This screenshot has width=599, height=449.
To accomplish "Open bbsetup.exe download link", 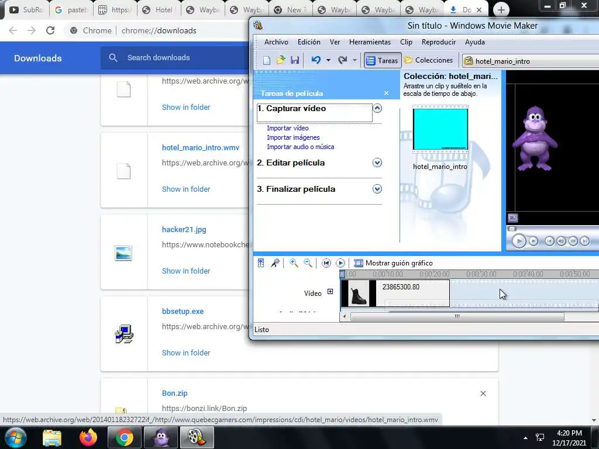I will pyautogui.click(x=183, y=311).
